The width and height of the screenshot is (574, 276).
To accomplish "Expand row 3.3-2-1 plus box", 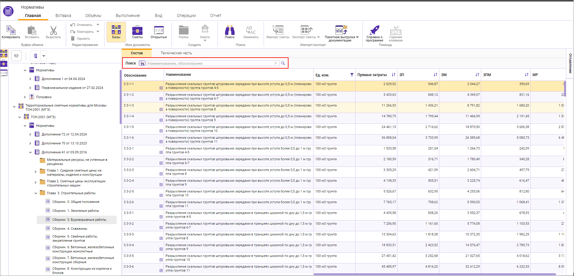I will (161, 152).
